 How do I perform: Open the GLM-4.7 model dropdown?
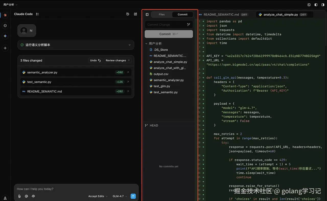coord(120,196)
